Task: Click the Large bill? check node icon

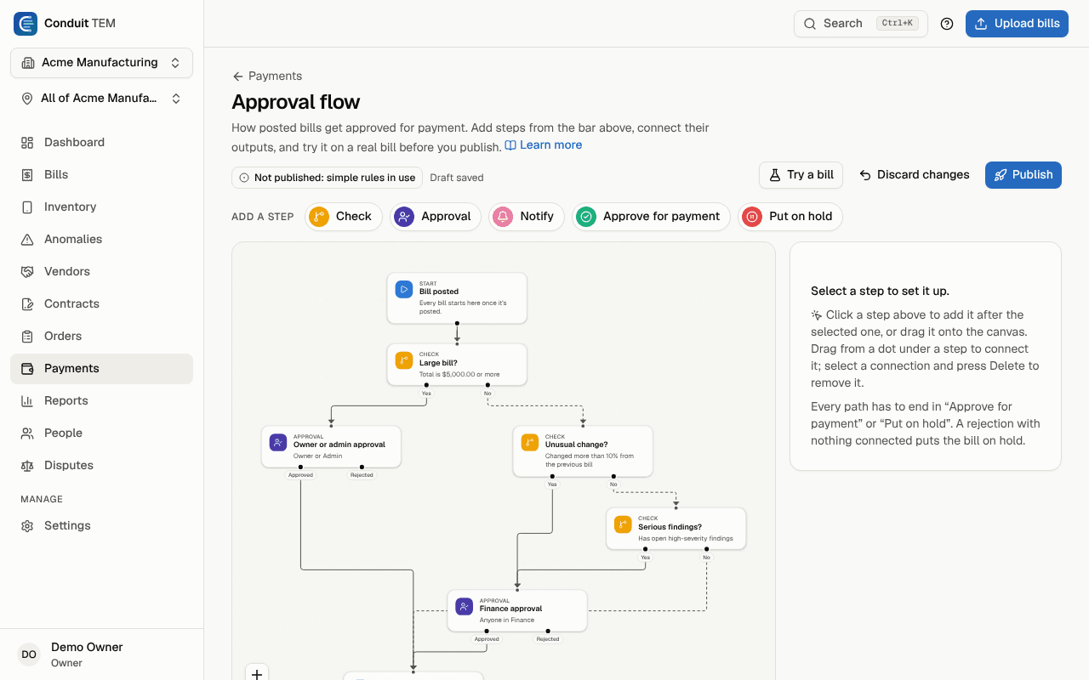Action: [403, 360]
